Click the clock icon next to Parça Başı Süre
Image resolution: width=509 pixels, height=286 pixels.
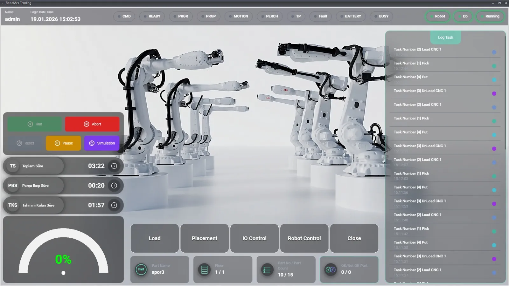pyautogui.click(x=114, y=186)
